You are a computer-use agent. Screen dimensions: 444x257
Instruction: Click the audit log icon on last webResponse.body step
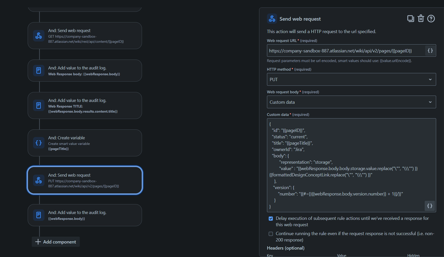[x=39, y=215]
